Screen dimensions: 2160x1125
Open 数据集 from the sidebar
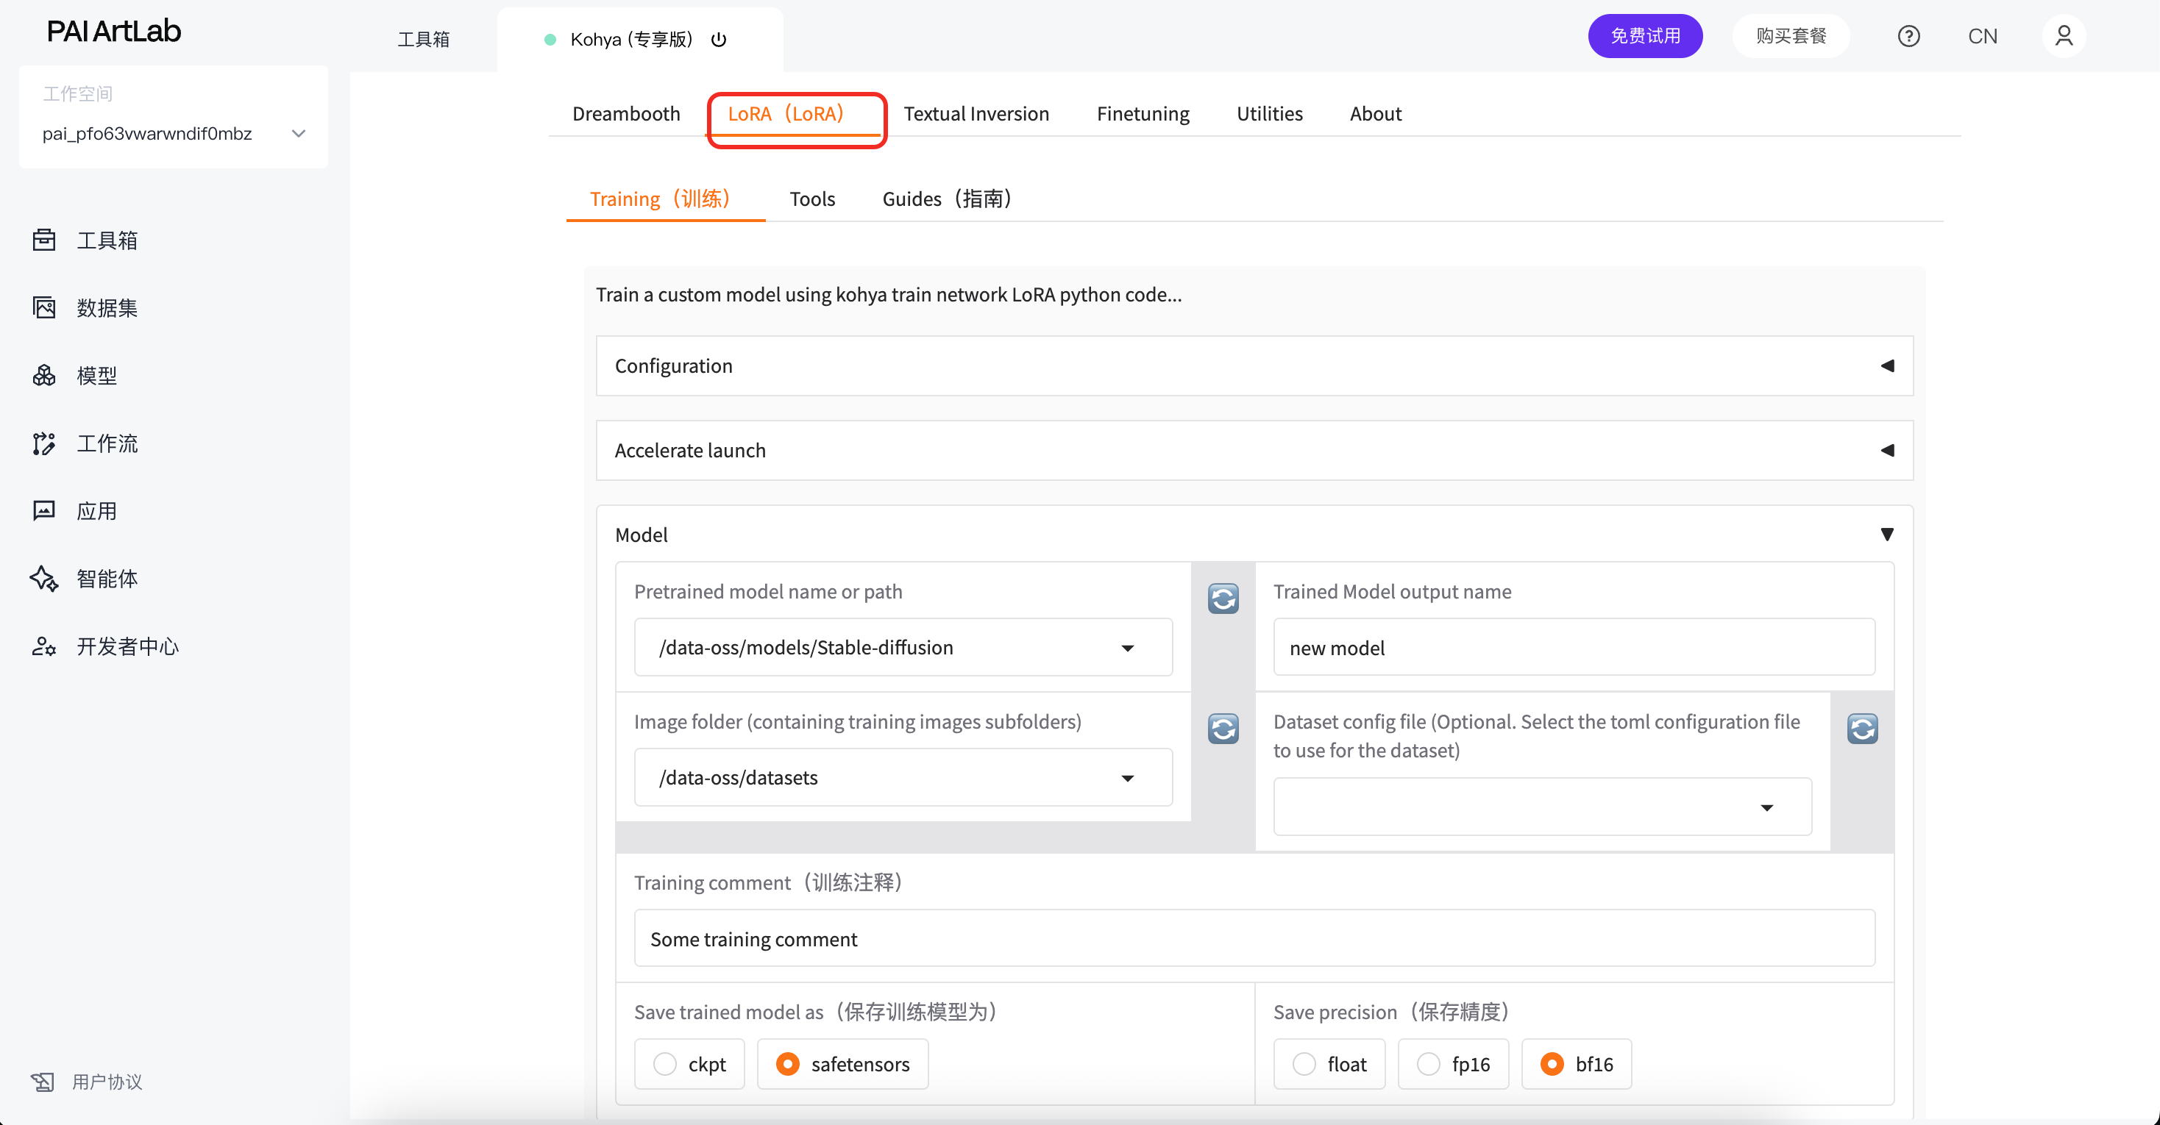107,307
